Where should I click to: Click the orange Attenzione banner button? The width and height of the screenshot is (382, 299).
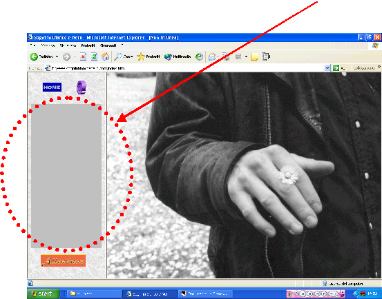[63, 260]
